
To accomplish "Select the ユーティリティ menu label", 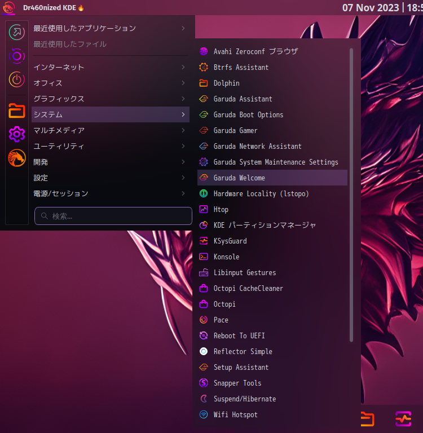I will 59,146.
